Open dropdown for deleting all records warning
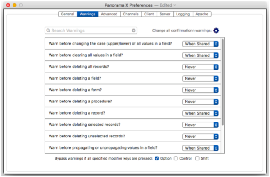Image resolution: width=270 pixels, height=177 pixels. pos(200,67)
